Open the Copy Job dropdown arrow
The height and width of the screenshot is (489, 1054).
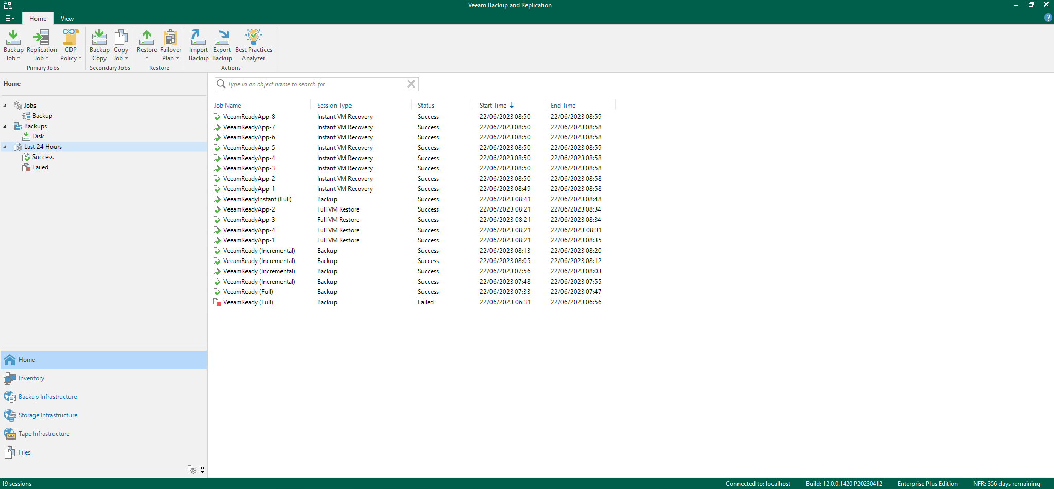(126, 58)
